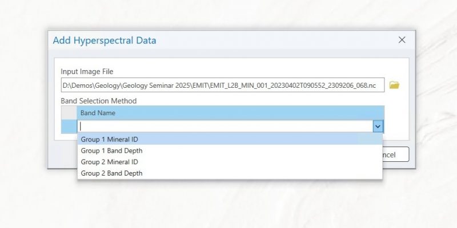Click the Input Image File label
Viewport: 457px width, 228px height.
point(87,71)
